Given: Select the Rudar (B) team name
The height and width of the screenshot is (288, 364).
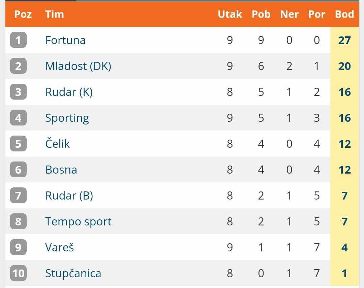Looking at the screenshot, I should tap(69, 196).
